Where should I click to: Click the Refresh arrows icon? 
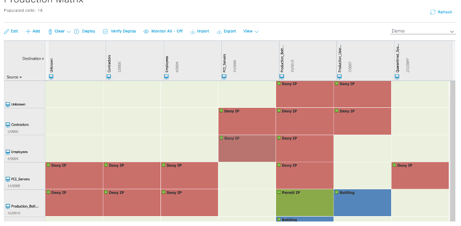[433, 12]
